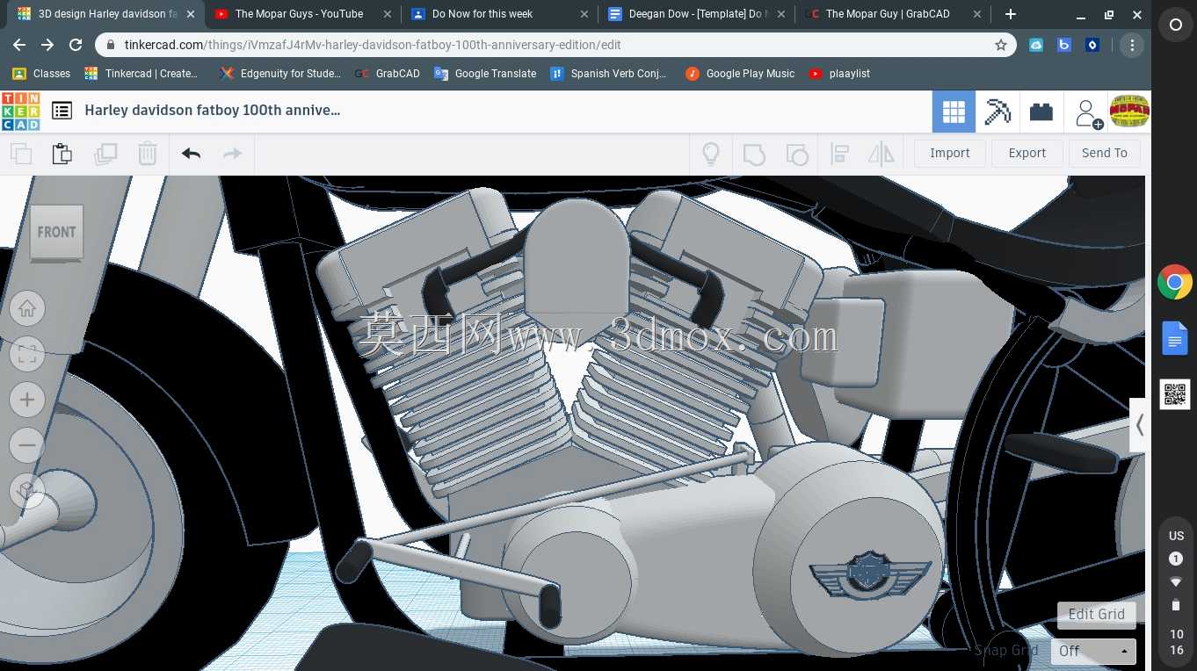Viewport: 1197px width, 671px height.
Task: Zoom in with the plus button
Action: point(27,400)
